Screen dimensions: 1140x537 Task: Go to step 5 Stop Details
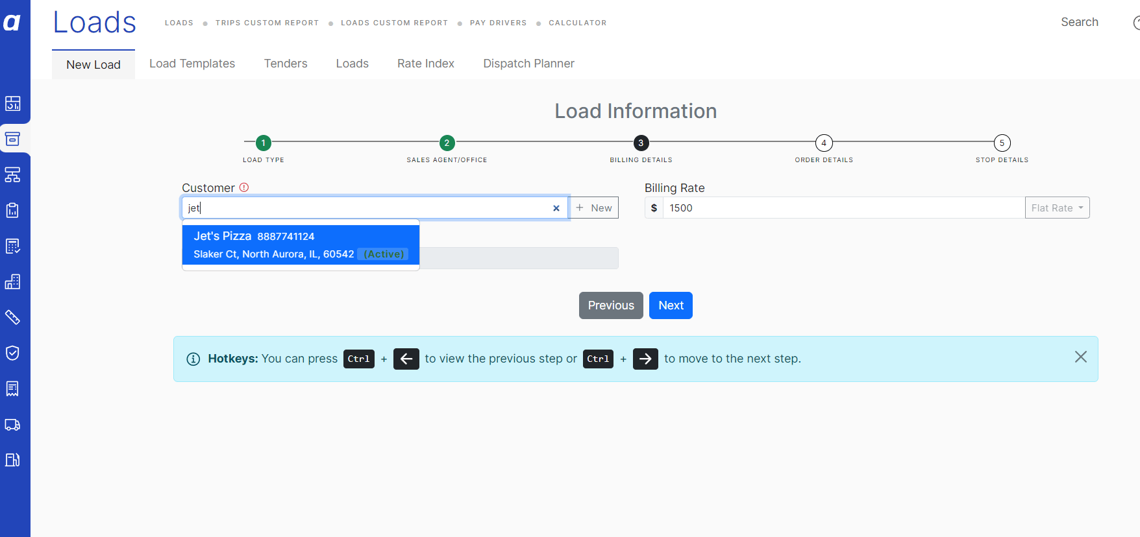pyautogui.click(x=1002, y=143)
